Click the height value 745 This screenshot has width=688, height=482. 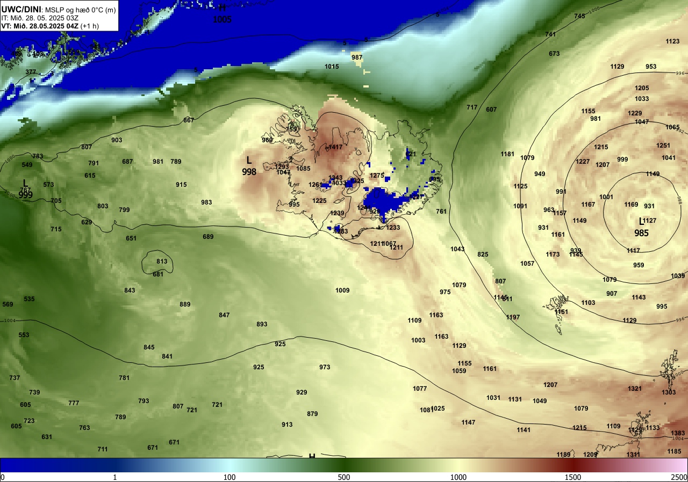tap(579, 16)
